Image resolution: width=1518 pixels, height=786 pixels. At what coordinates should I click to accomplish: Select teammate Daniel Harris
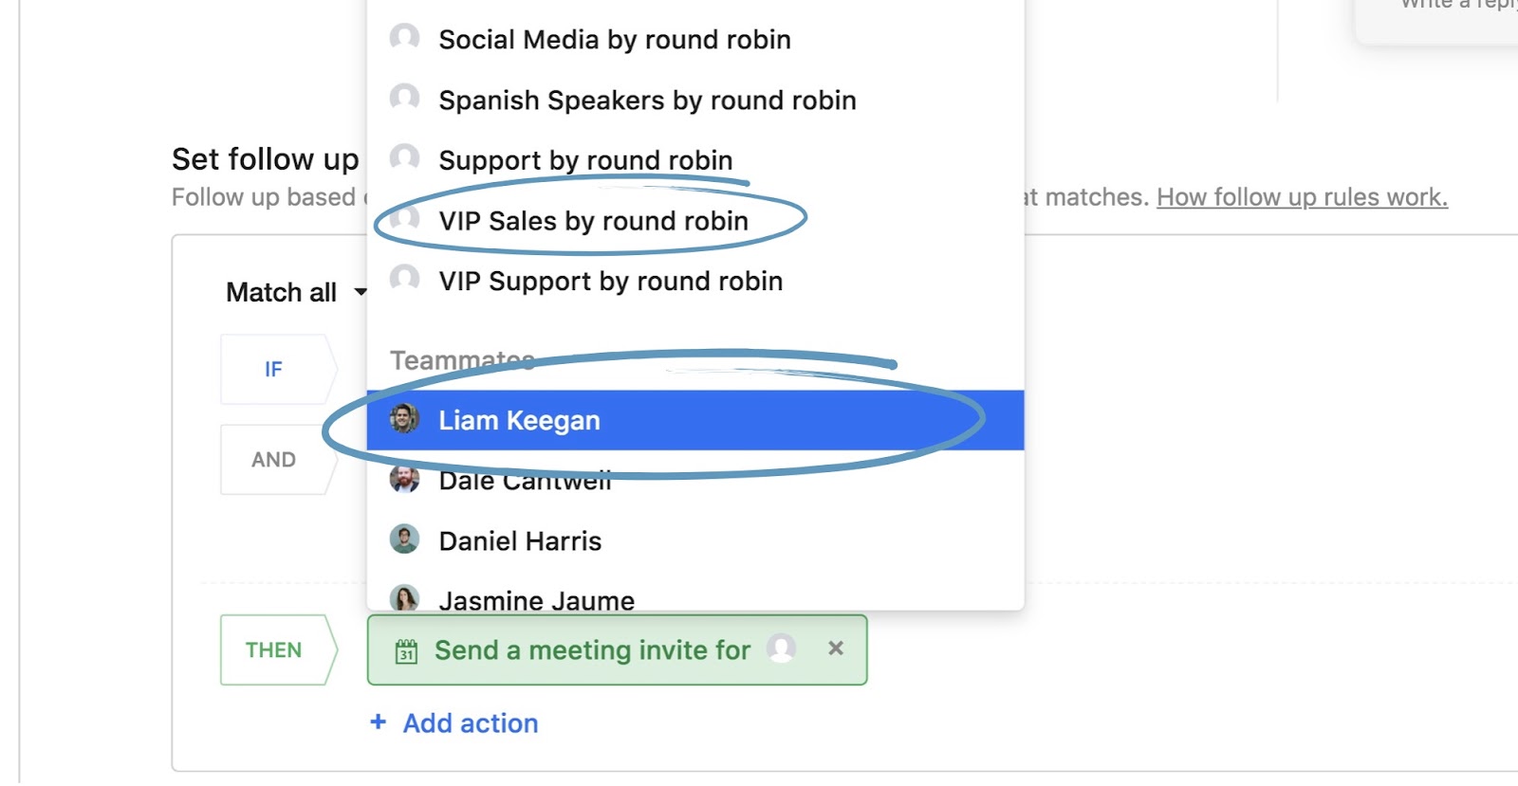[520, 541]
